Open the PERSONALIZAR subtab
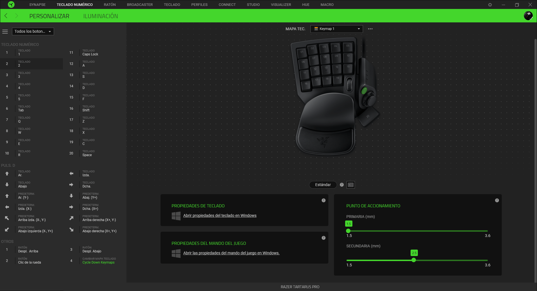Screen dimensions: 537x291 49,16
